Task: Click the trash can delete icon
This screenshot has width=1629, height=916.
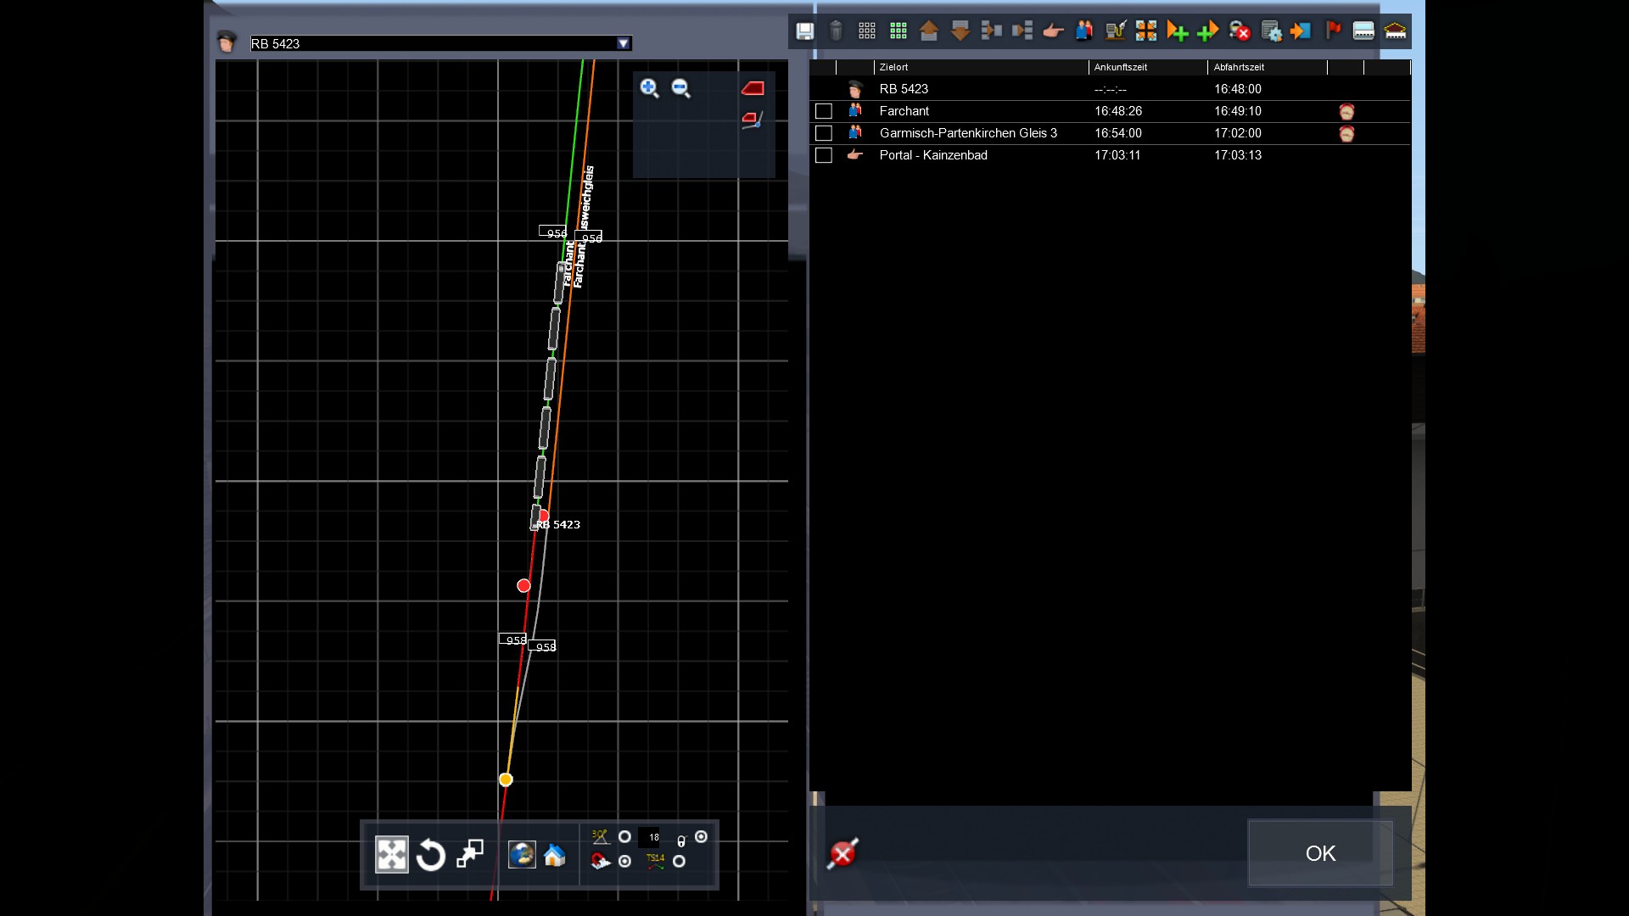Action: point(836,31)
